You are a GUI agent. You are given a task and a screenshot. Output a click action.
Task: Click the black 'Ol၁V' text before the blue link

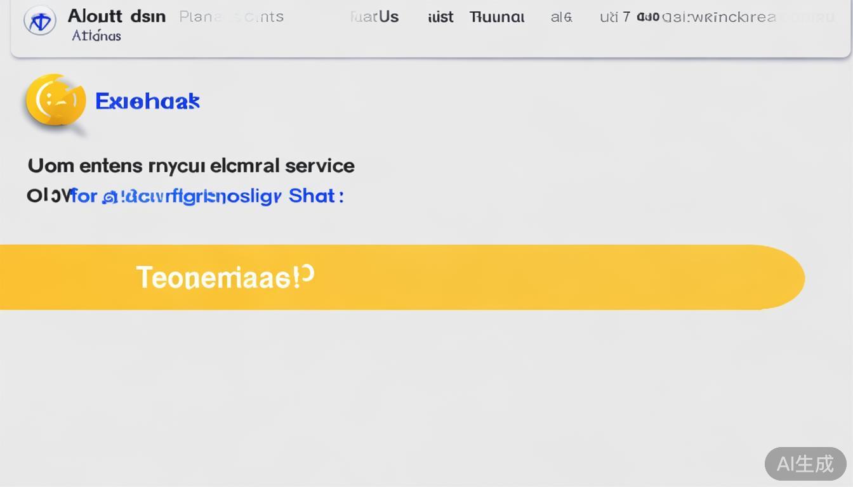(x=48, y=196)
